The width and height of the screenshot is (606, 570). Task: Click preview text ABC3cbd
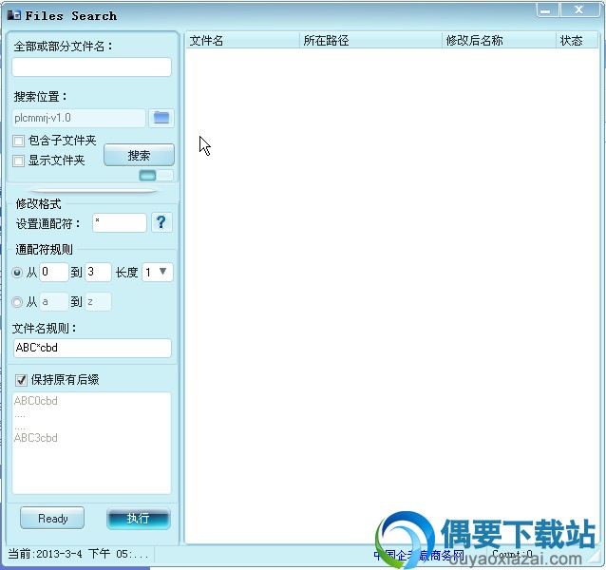36,438
